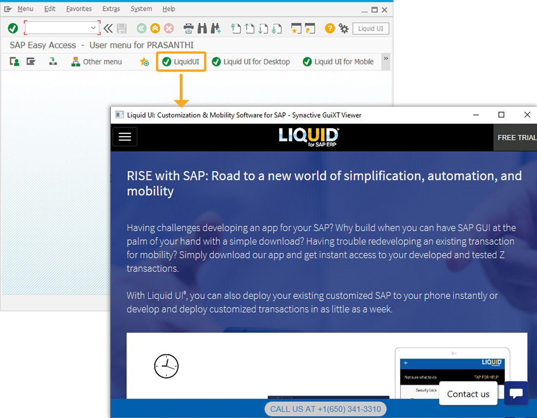Click 'SAP Easy Access - User menu for PRASANTHI' title
The height and width of the screenshot is (418, 537).
102,45
